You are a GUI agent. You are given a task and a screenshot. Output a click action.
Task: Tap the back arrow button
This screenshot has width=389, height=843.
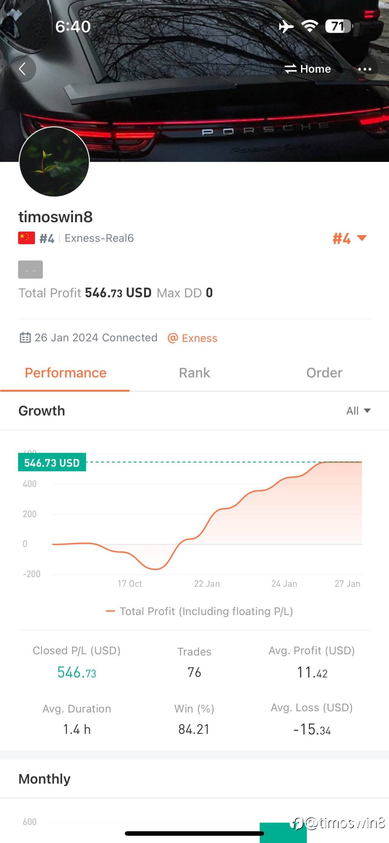pyautogui.click(x=22, y=69)
